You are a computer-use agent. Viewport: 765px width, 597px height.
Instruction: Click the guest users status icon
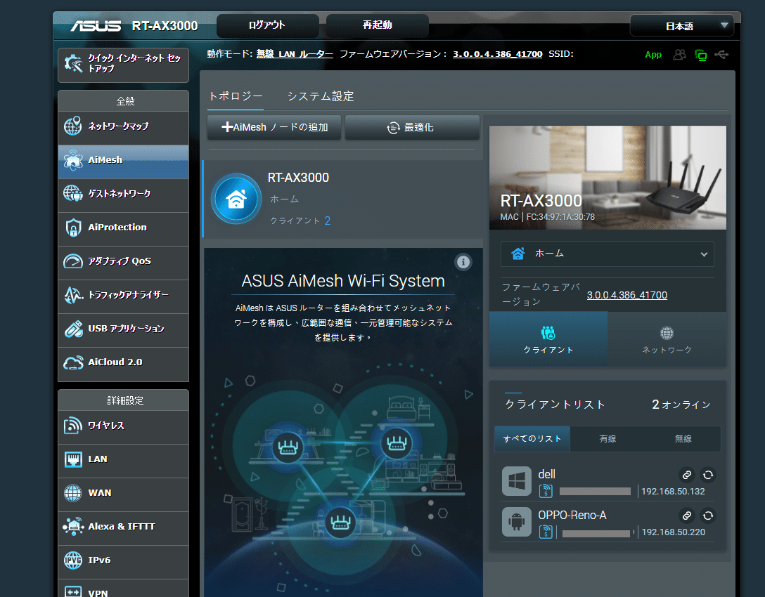tap(679, 55)
